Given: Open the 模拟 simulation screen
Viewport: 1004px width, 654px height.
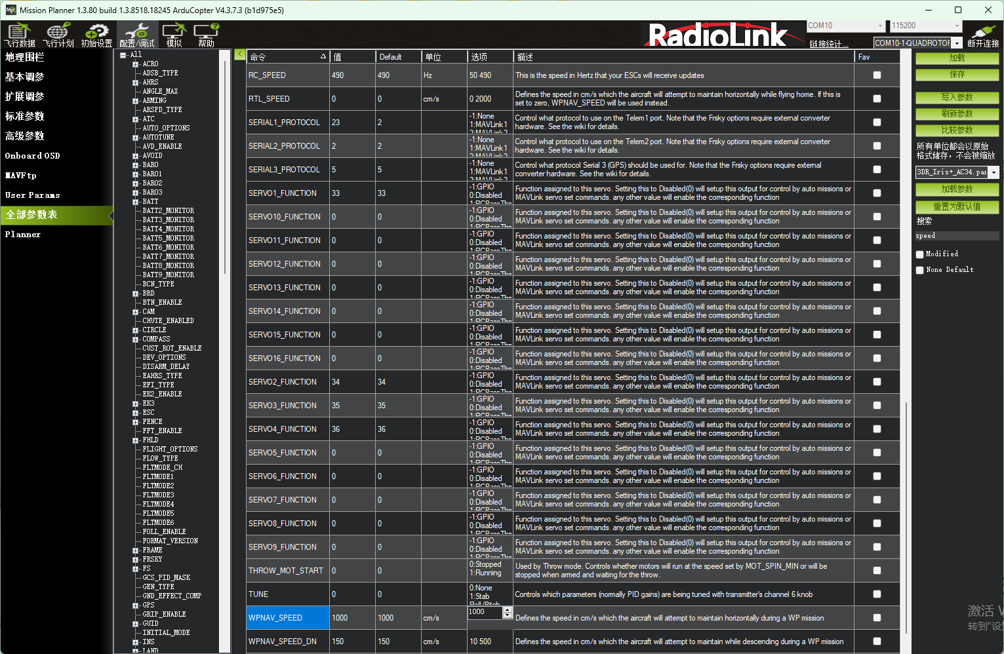Looking at the screenshot, I should (174, 34).
